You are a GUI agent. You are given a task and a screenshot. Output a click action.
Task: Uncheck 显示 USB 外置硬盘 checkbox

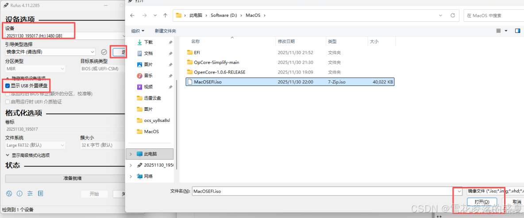pos(8,86)
